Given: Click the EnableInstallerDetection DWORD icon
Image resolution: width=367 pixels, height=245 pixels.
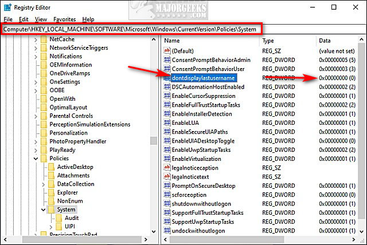Looking at the screenshot, I should (167, 114).
